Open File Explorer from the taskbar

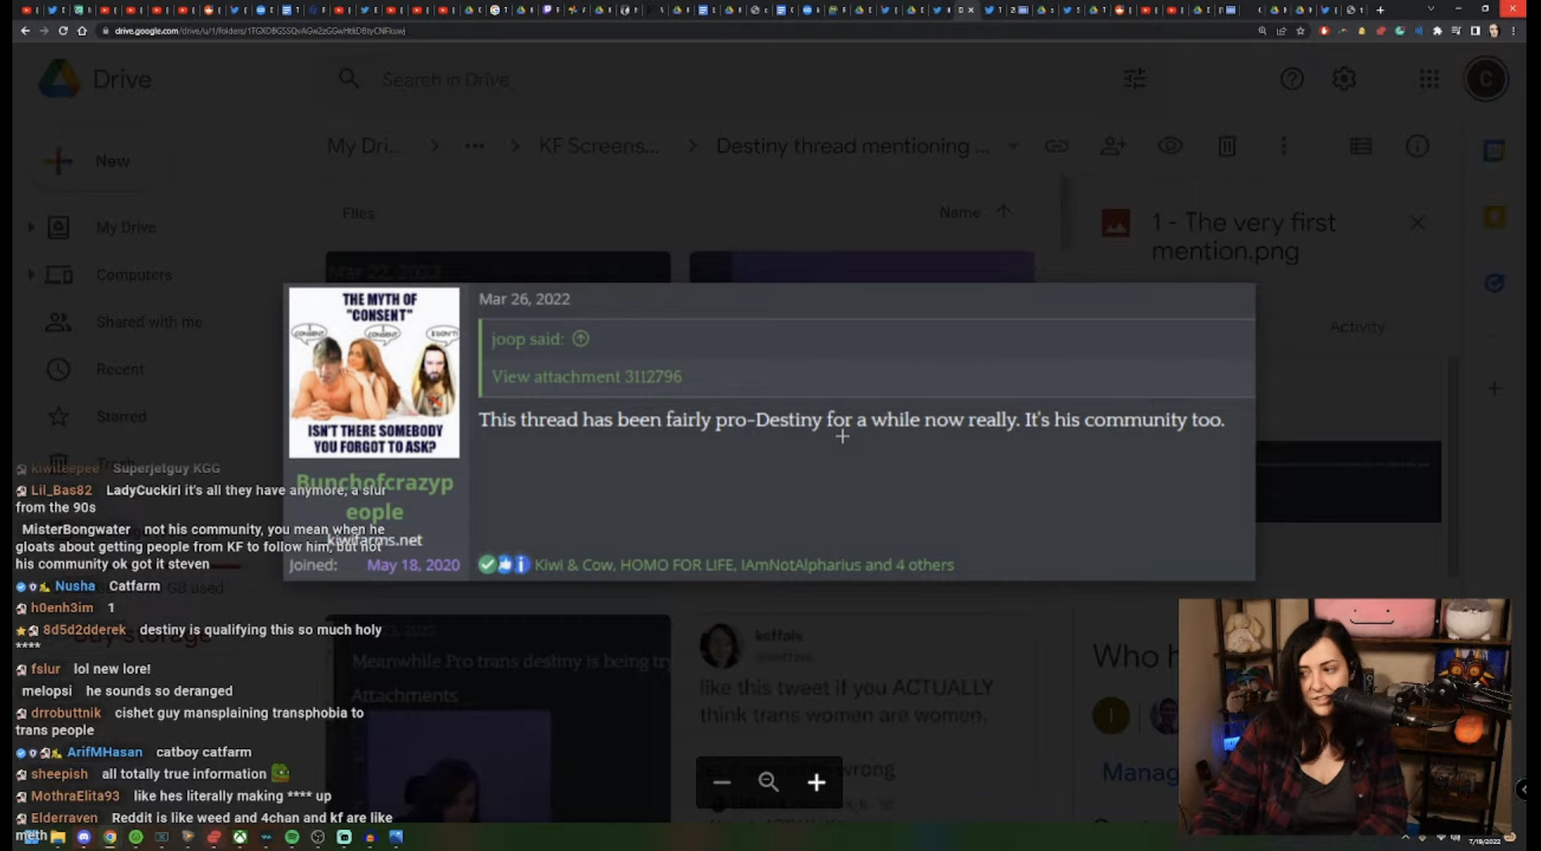pos(58,837)
